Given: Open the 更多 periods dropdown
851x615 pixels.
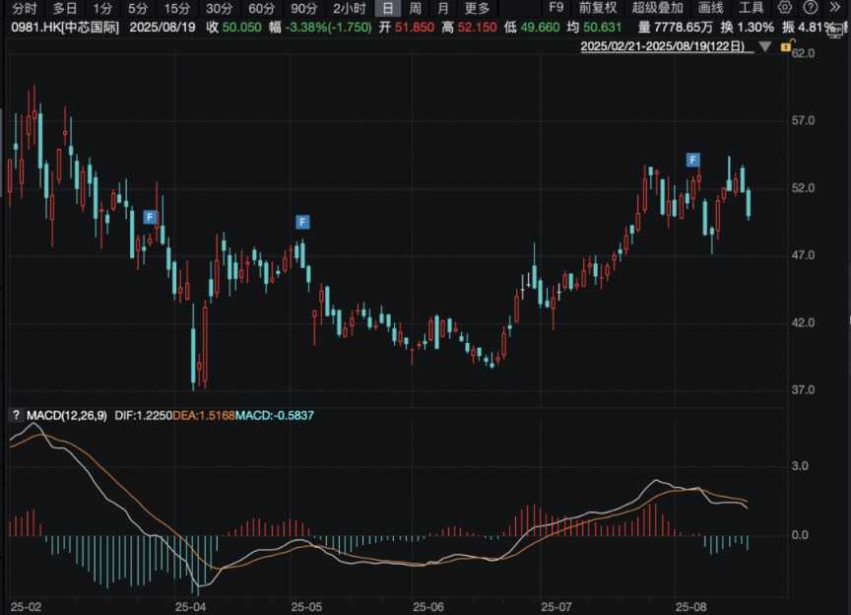Looking at the screenshot, I should 477,8.
